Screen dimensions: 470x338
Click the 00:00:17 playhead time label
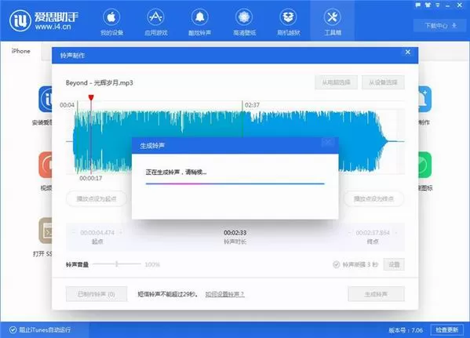[x=90, y=178]
